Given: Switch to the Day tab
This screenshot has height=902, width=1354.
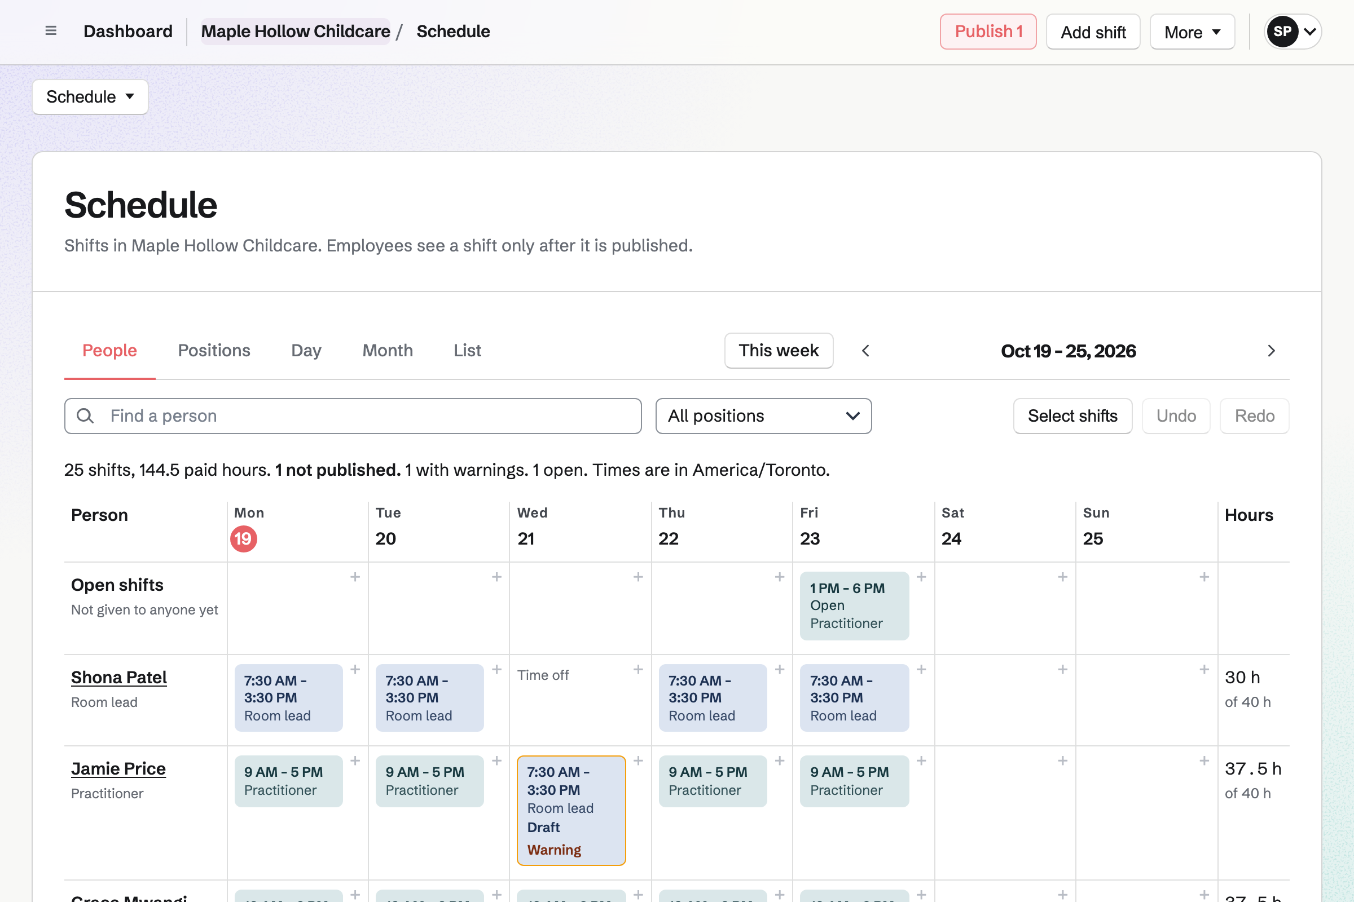Looking at the screenshot, I should [306, 350].
